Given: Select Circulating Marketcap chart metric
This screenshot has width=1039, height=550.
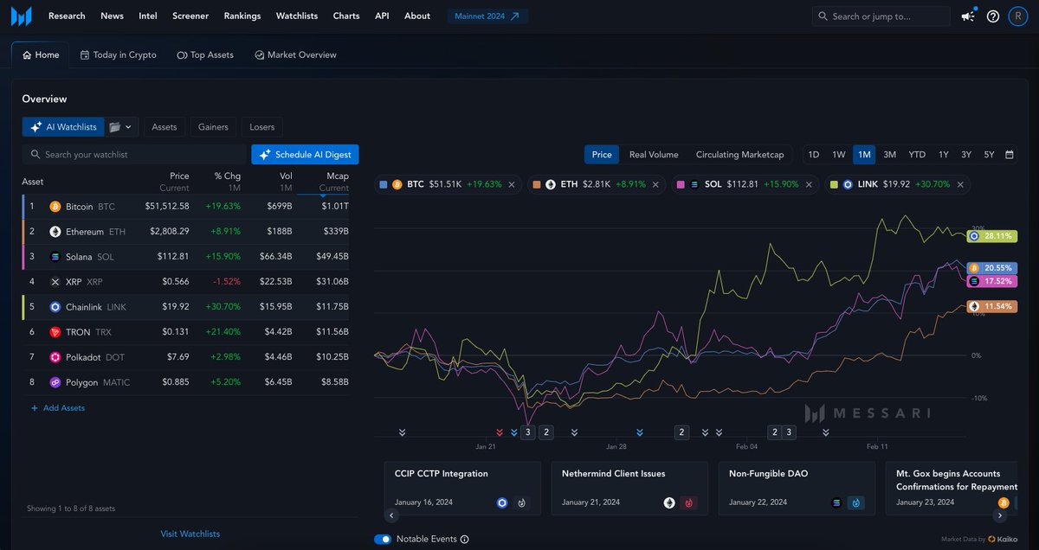Looking at the screenshot, I should pos(739,155).
